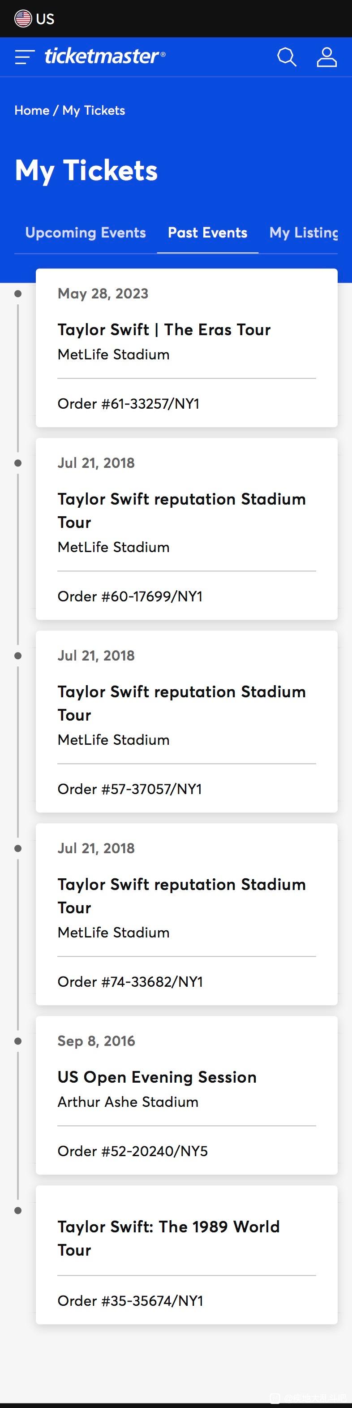
Task: Click the May 28, 2023 timeline dot
Action: pyautogui.click(x=18, y=294)
